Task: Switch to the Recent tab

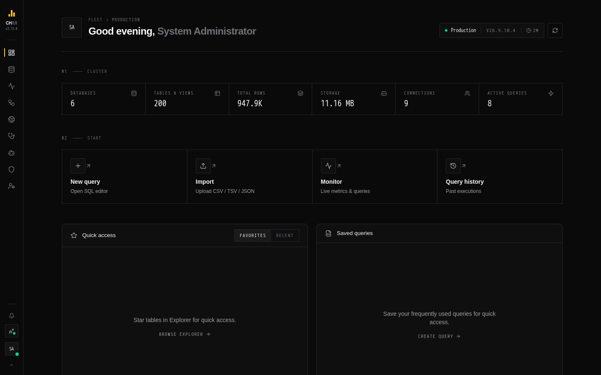Action: pyautogui.click(x=285, y=235)
